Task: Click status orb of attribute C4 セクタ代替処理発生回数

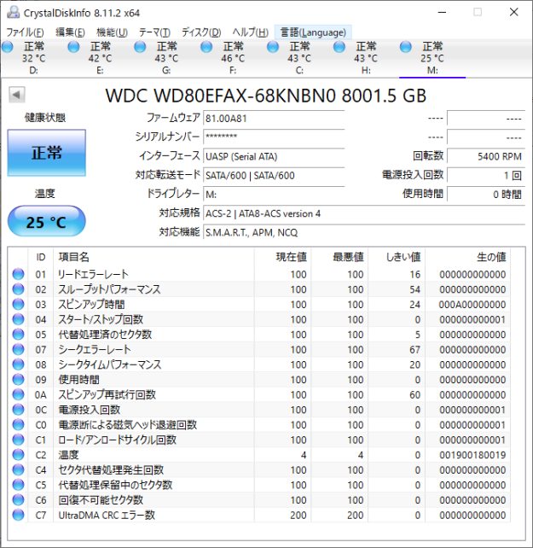Action: pyautogui.click(x=18, y=469)
